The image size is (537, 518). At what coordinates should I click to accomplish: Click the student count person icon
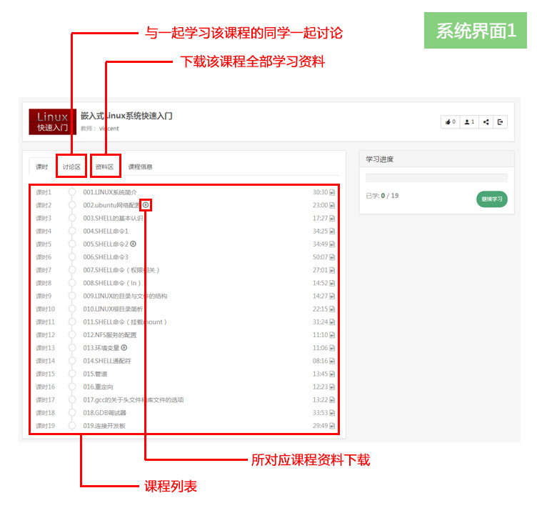(x=469, y=122)
